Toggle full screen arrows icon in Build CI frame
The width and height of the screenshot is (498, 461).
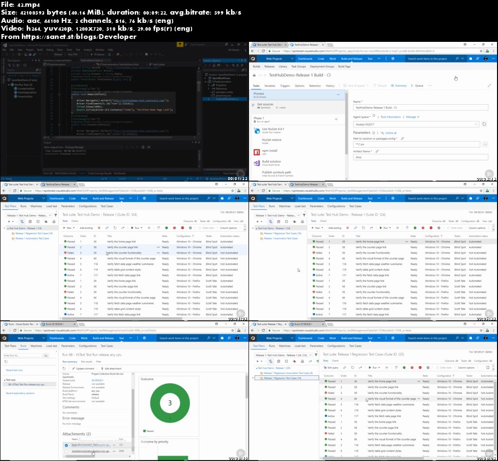point(489,86)
